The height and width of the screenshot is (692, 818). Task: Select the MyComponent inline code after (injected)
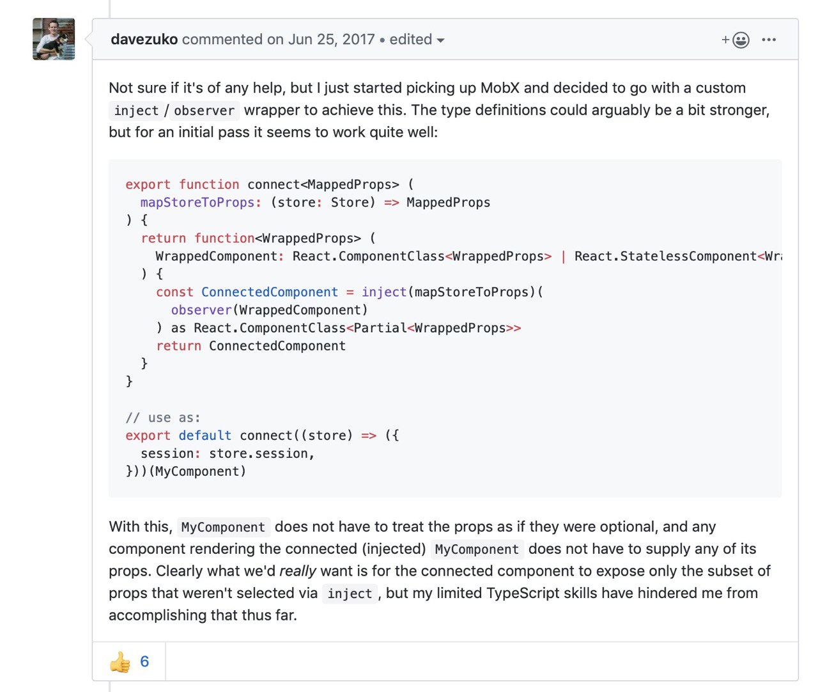pyautogui.click(x=477, y=549)
